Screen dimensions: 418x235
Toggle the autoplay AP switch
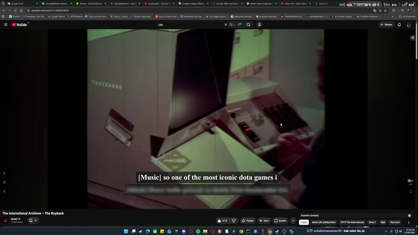(x=410, y=181)
